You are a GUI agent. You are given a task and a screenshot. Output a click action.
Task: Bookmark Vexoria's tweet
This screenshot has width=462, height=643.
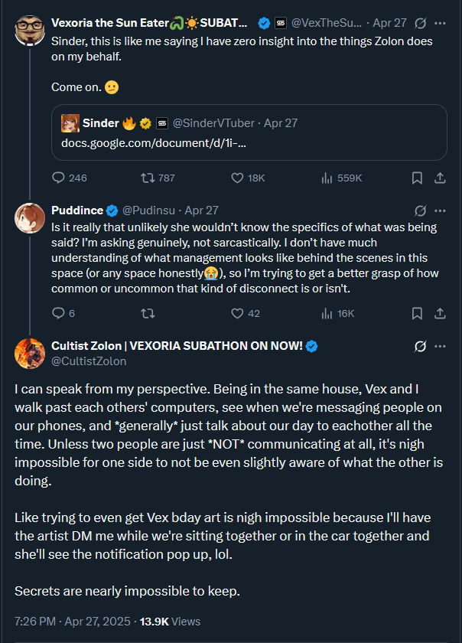point(417,178)
